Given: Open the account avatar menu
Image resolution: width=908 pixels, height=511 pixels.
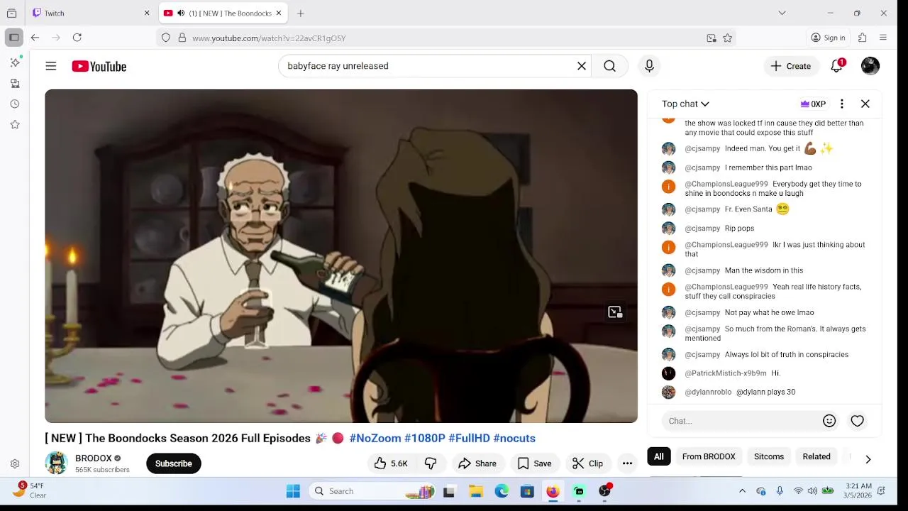Looking at the screenshot, I should click(870, 66).
